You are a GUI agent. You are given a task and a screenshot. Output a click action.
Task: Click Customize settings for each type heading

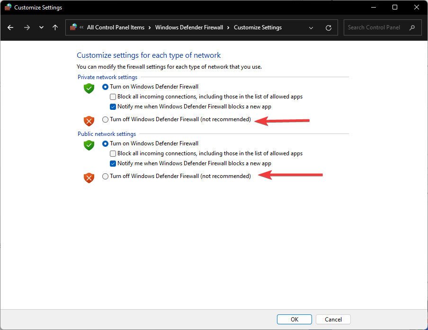[x=149, y=55]
